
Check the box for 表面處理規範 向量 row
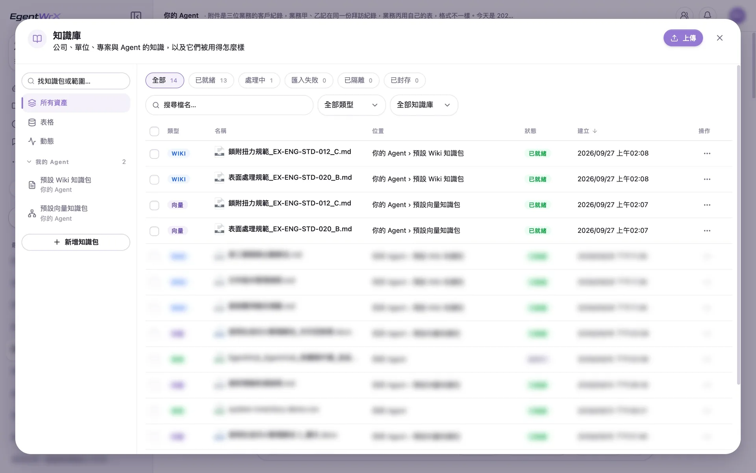154,231
